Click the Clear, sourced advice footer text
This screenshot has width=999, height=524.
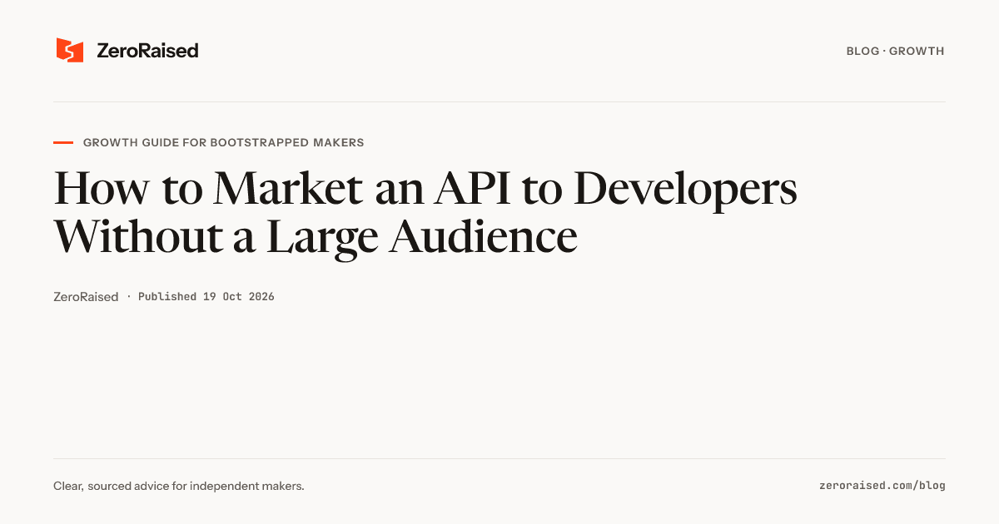pyautogui.click(x=179, y=486)
